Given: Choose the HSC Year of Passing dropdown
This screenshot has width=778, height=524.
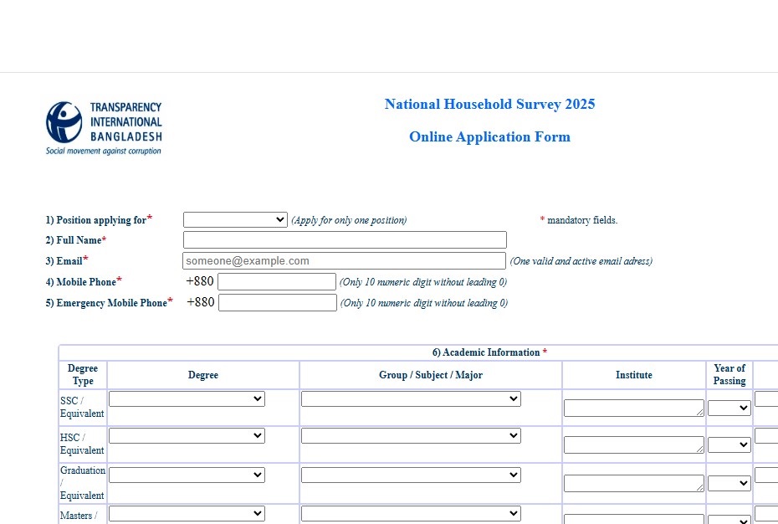Looking at the screenshot, I should (x=729, y=445).
